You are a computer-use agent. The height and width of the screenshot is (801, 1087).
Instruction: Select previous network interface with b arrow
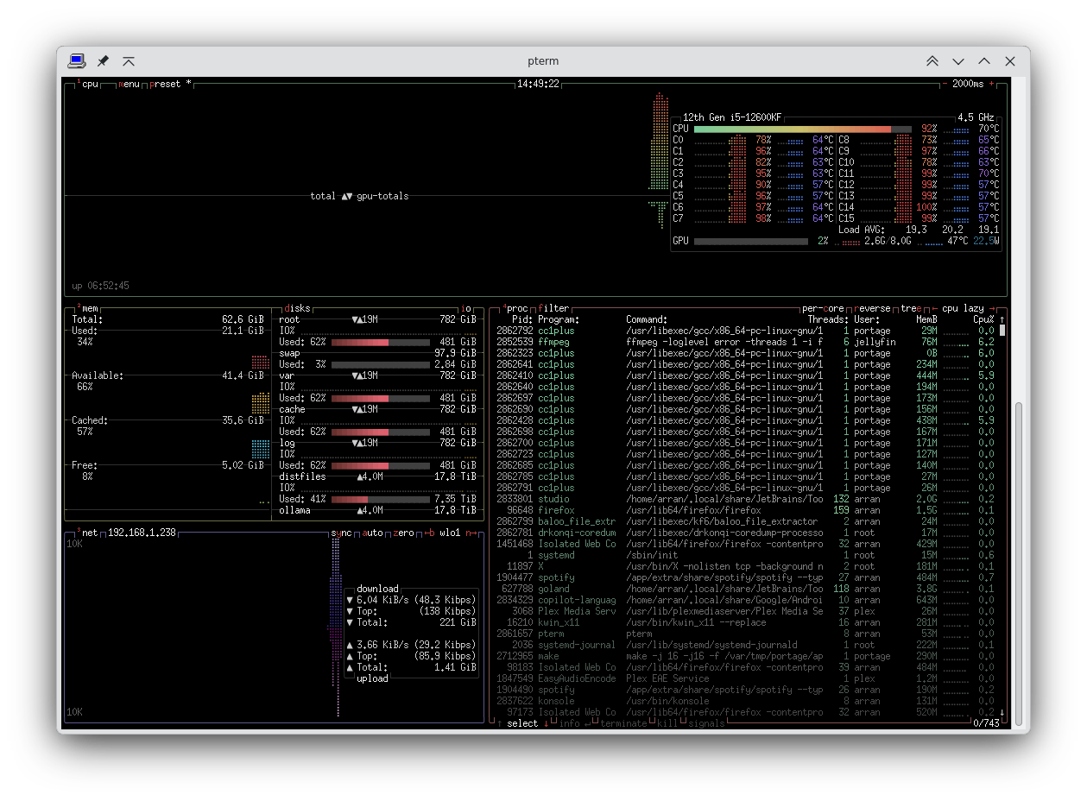point(428,533)
